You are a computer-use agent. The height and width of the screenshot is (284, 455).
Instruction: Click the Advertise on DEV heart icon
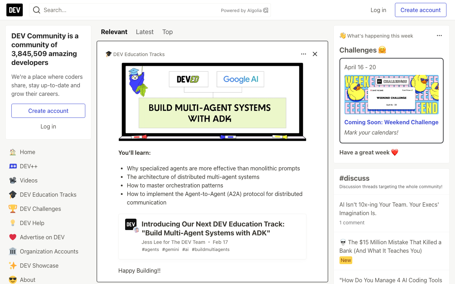click(12, 237)
